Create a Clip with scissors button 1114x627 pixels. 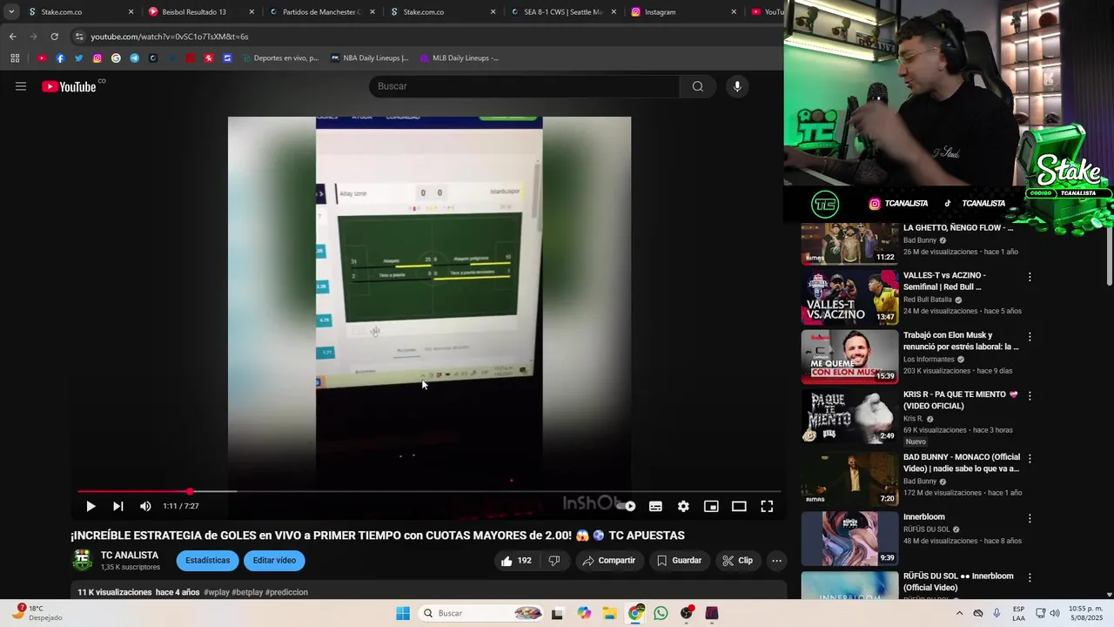pyautogui.click(x=738, y=561)
